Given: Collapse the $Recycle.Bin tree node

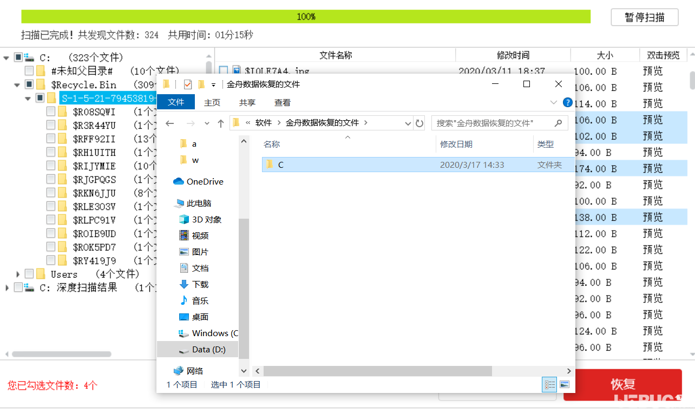Looking at the screenshot, I should (x=17, y=84).
